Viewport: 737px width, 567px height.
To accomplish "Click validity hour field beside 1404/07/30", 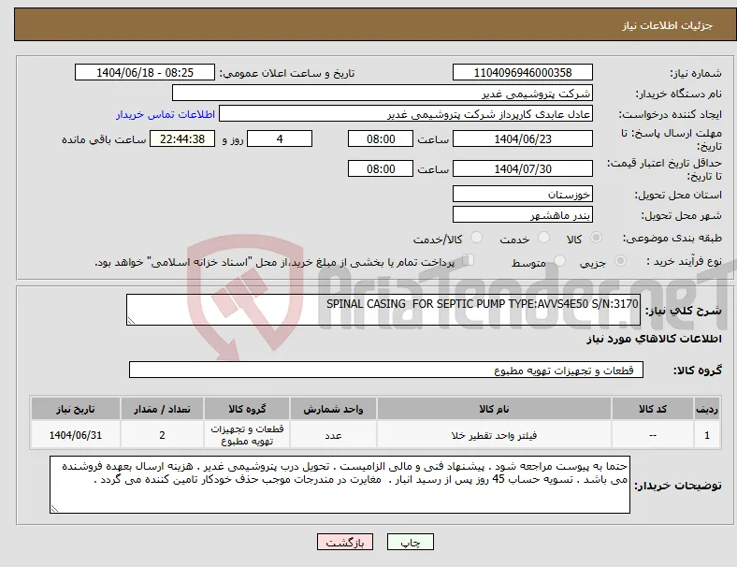I will pos(381,168).
